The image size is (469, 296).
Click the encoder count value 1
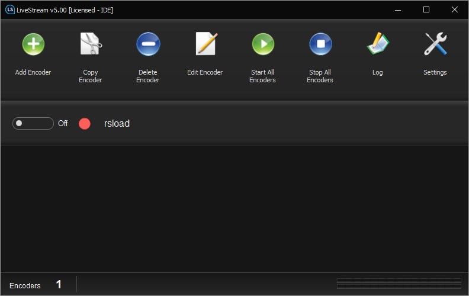pos(59,284)
